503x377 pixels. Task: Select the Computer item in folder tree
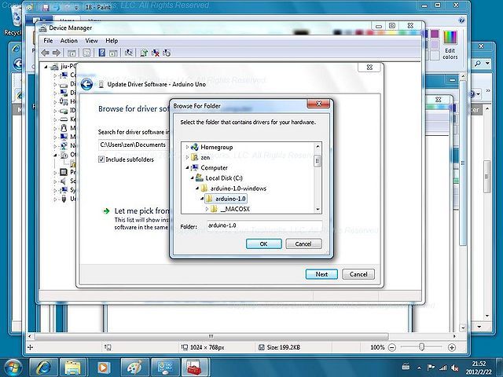click(214, 167)
